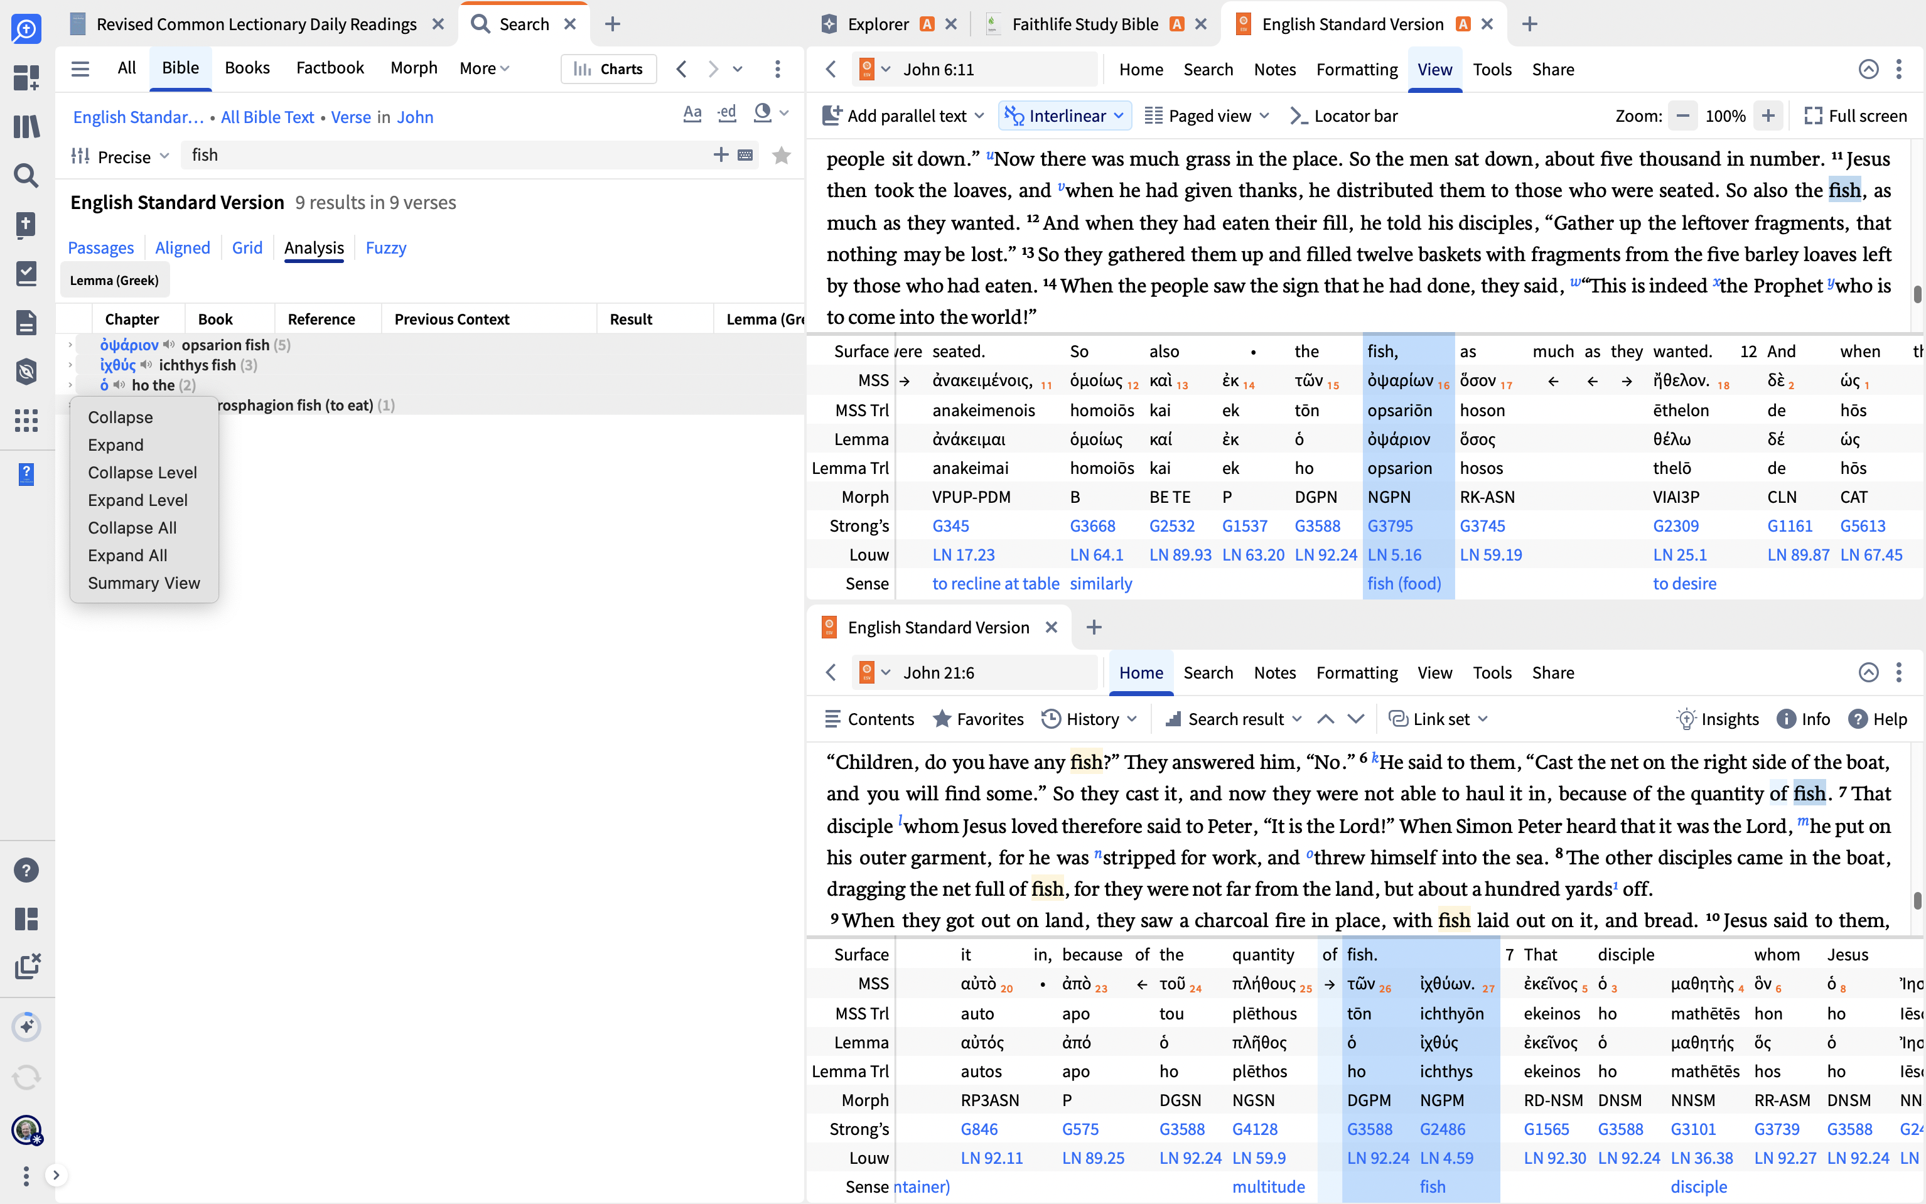Open the apps grid icon in sidebar
The width and height of the screenshot is (1926, 1204).
pos(26,421)
